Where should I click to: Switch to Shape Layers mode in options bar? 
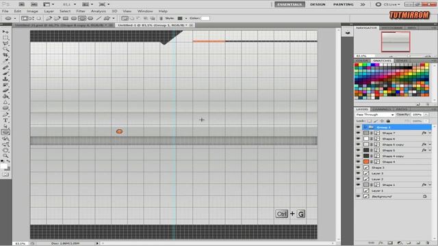pos(25,18)
